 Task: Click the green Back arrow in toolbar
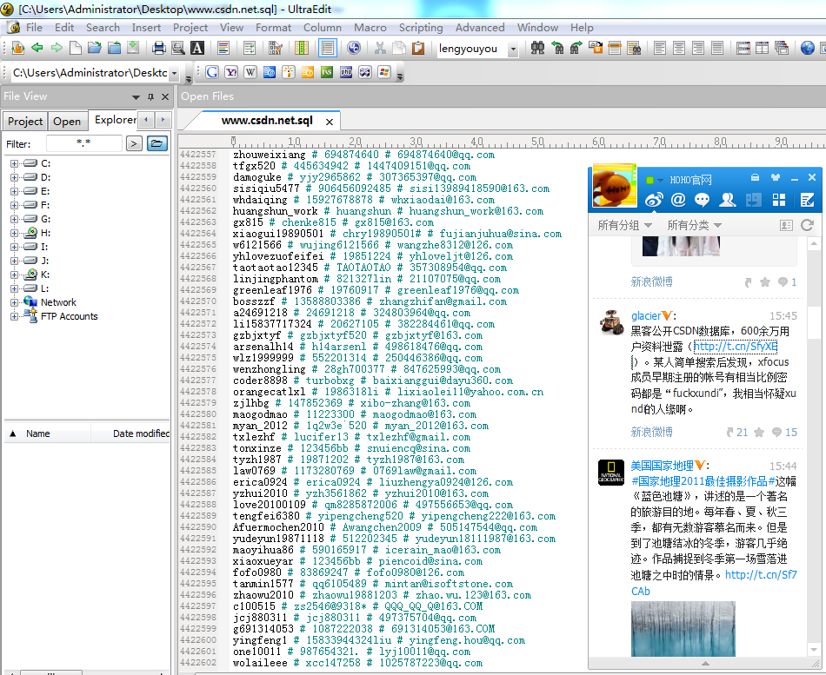pos(37,48)
